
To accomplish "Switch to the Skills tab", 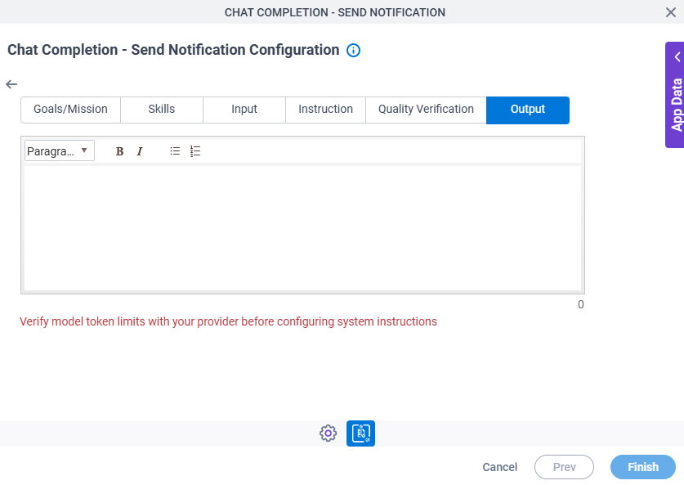I will click(162, 109).
